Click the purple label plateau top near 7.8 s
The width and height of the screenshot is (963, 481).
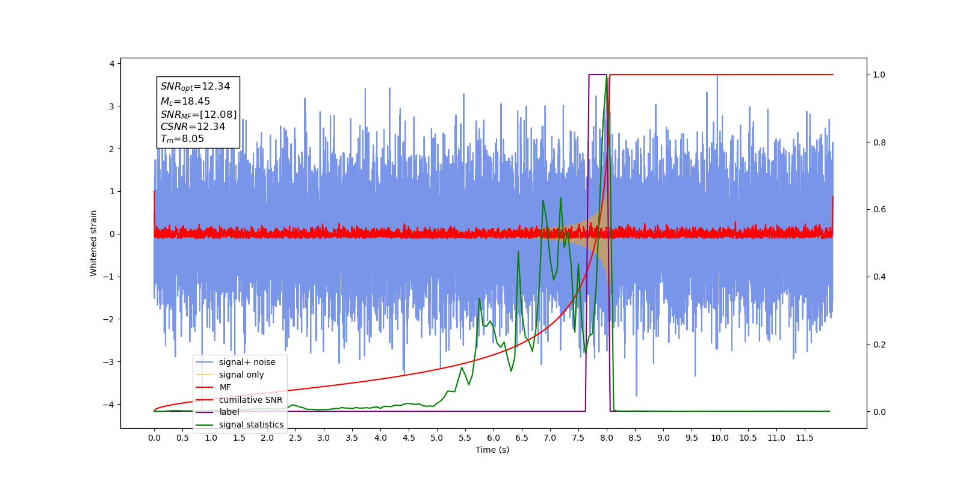pyautogui.click(x=598, y=75)
